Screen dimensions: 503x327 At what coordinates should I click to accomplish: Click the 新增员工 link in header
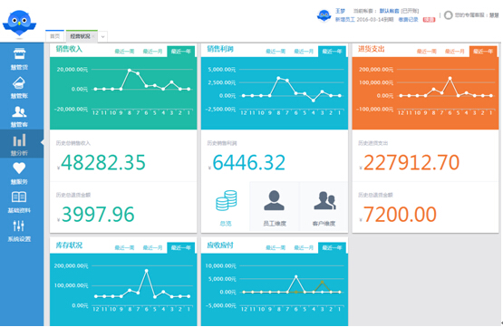[x=345, y=20]
